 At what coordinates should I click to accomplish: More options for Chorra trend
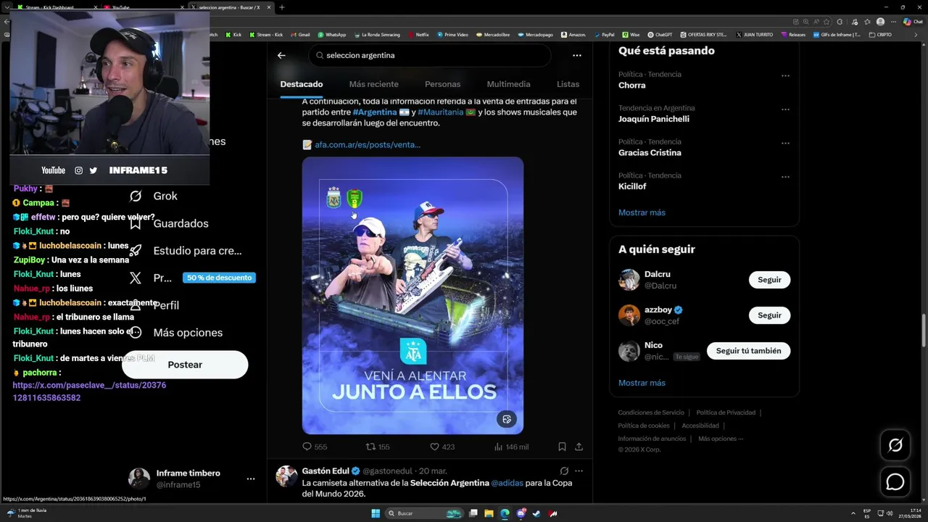pos(785,75)
